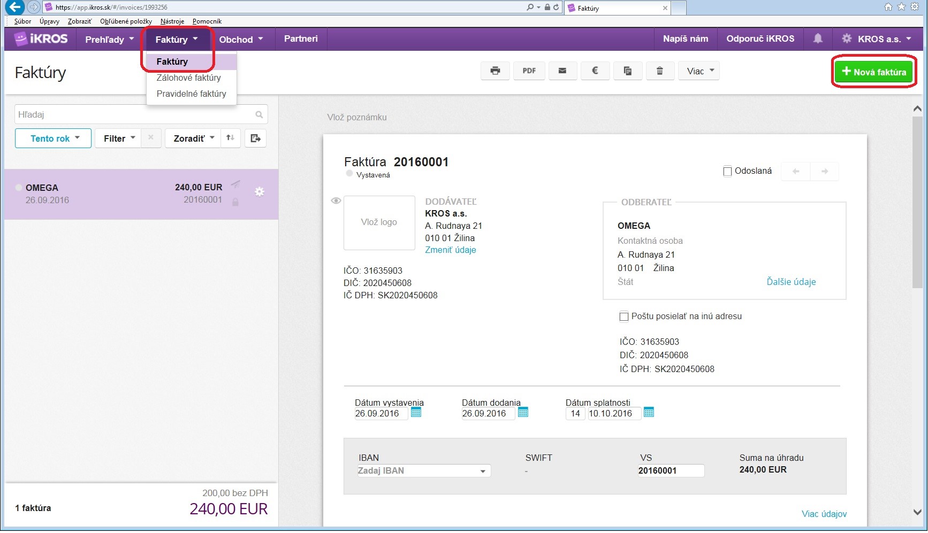
Task: Open browser home icon
Action: [888, 7]
